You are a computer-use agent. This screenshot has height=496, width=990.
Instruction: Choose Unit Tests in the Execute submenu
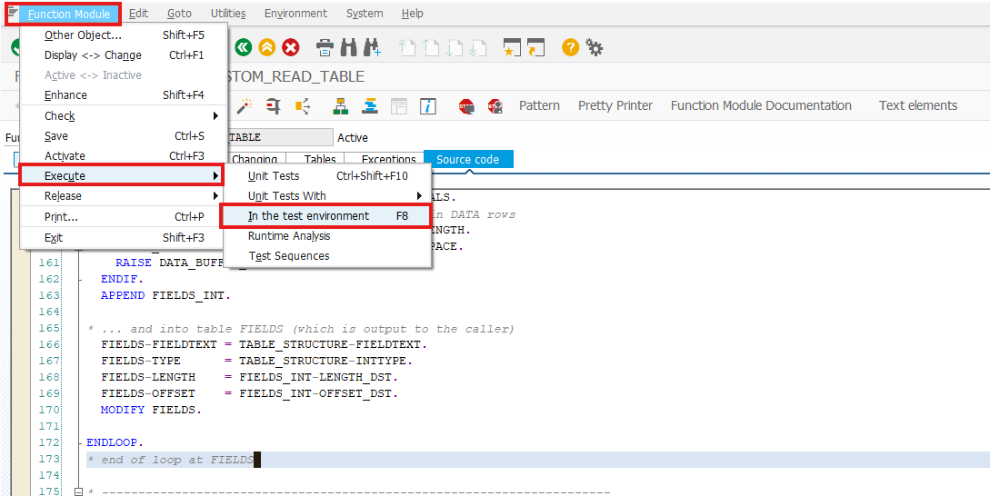[x=327, y=176]
